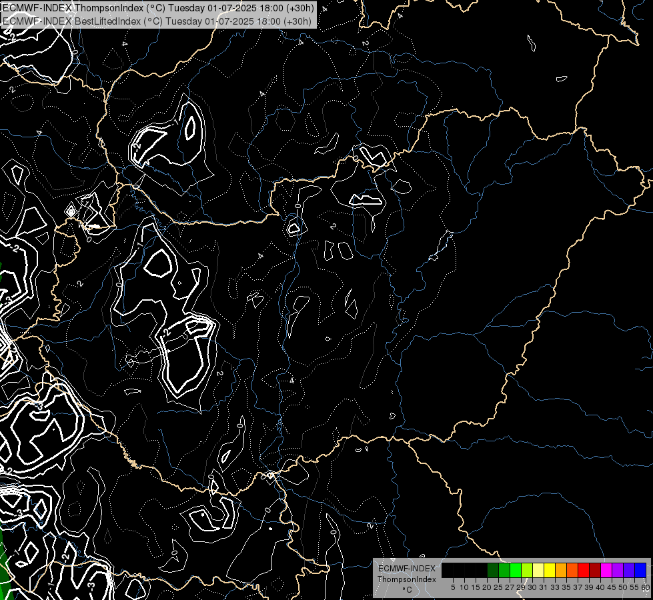The height and width of the screenshot is (600, 653).
Task: Select the violet 50–55 legend swatch
Action: [629, 570]
